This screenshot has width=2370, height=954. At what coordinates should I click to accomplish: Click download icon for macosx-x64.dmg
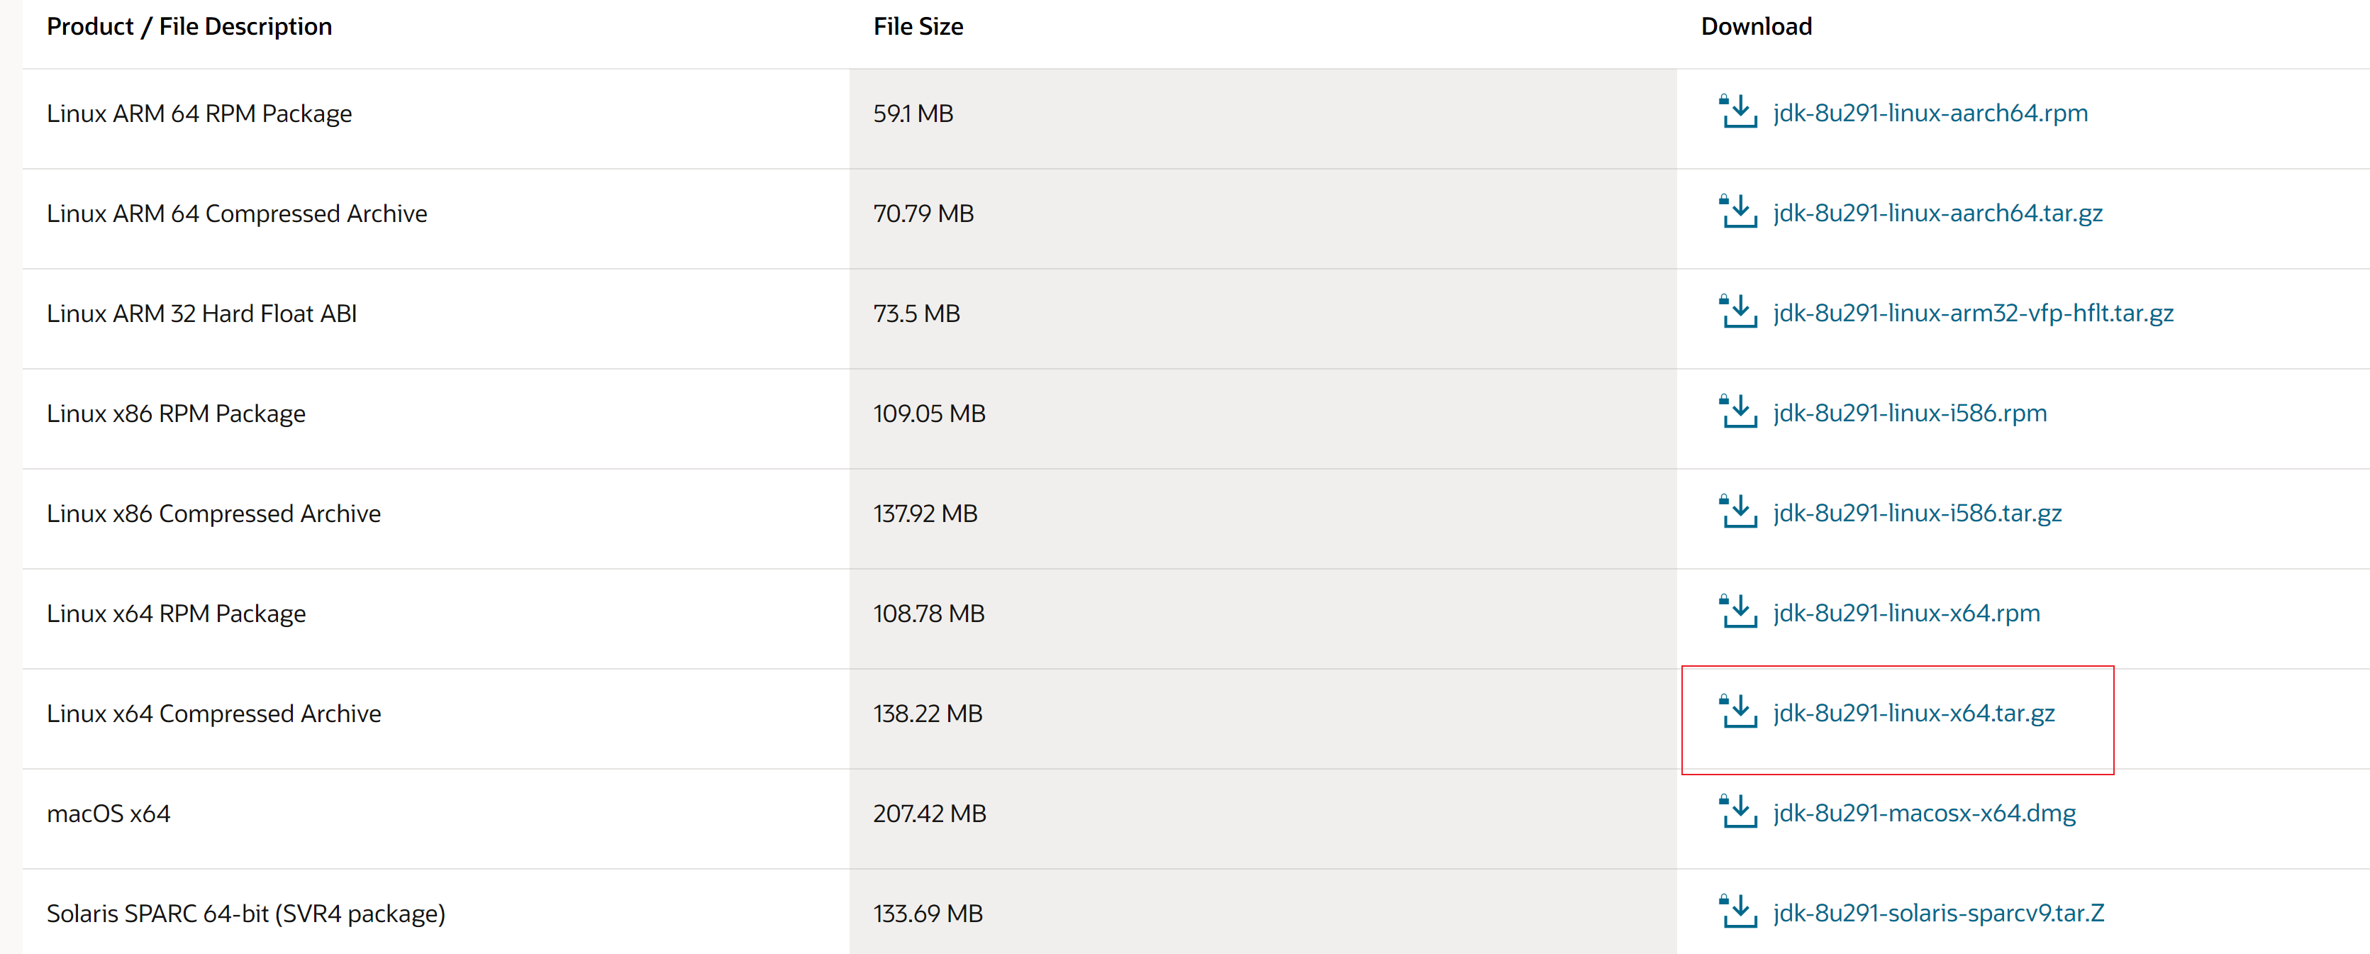(x=1738, y=812)
